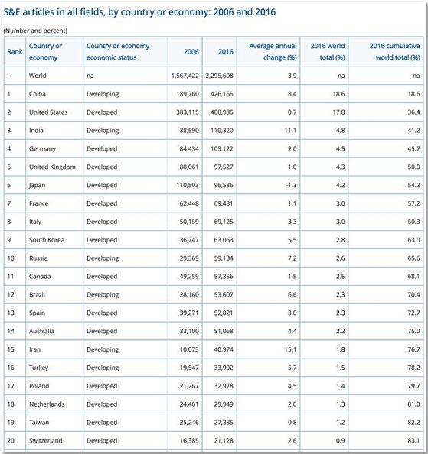Click the (Number and percent) subtitle text
This screenshot has width=428, height=454.
[35, 31]
